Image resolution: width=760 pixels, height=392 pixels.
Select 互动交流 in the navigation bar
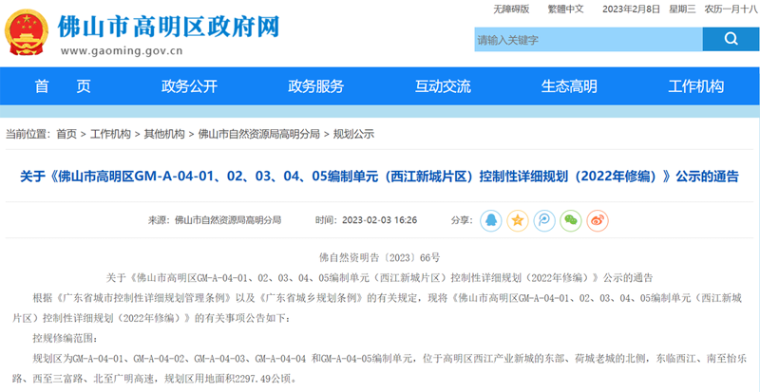coord(443,86)
